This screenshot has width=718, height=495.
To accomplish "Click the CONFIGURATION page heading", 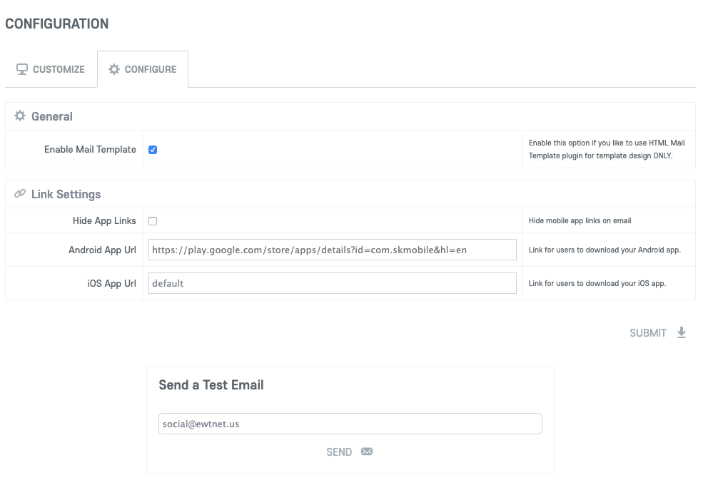I will coord(57,24).
